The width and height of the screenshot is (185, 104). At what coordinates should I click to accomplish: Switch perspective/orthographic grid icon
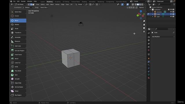[144, 31]
